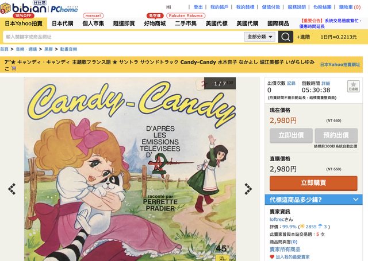Click the orange 立即購買 button

[313, 184]
